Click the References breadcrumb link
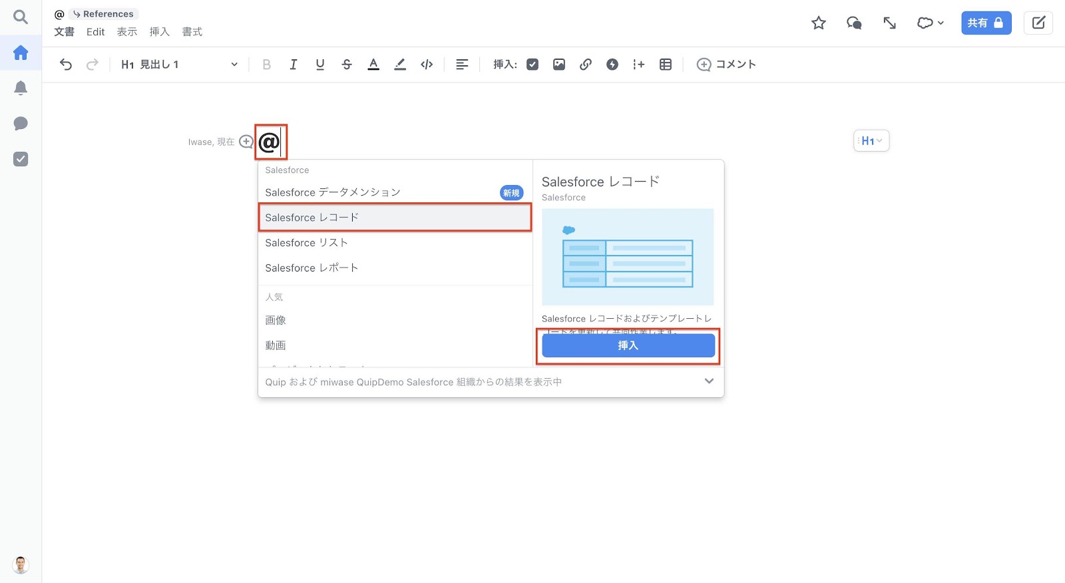The height and width of the screenshot is (583, 1065). point(104,14)
